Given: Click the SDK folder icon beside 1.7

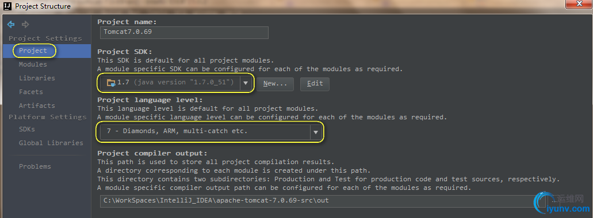Looking at the screenshot, I should coord(111,83).
